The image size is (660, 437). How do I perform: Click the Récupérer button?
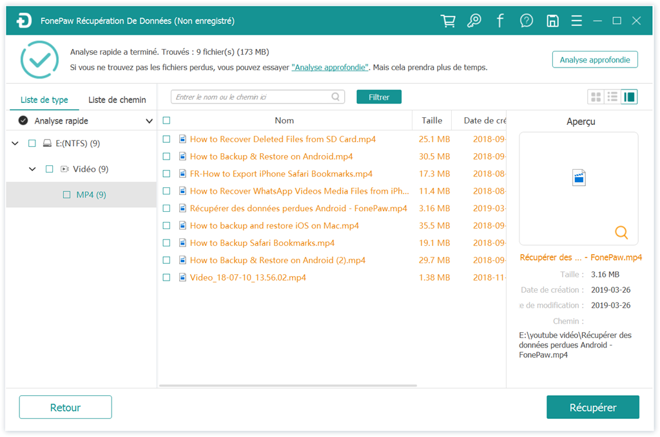[x=593, y=407]
